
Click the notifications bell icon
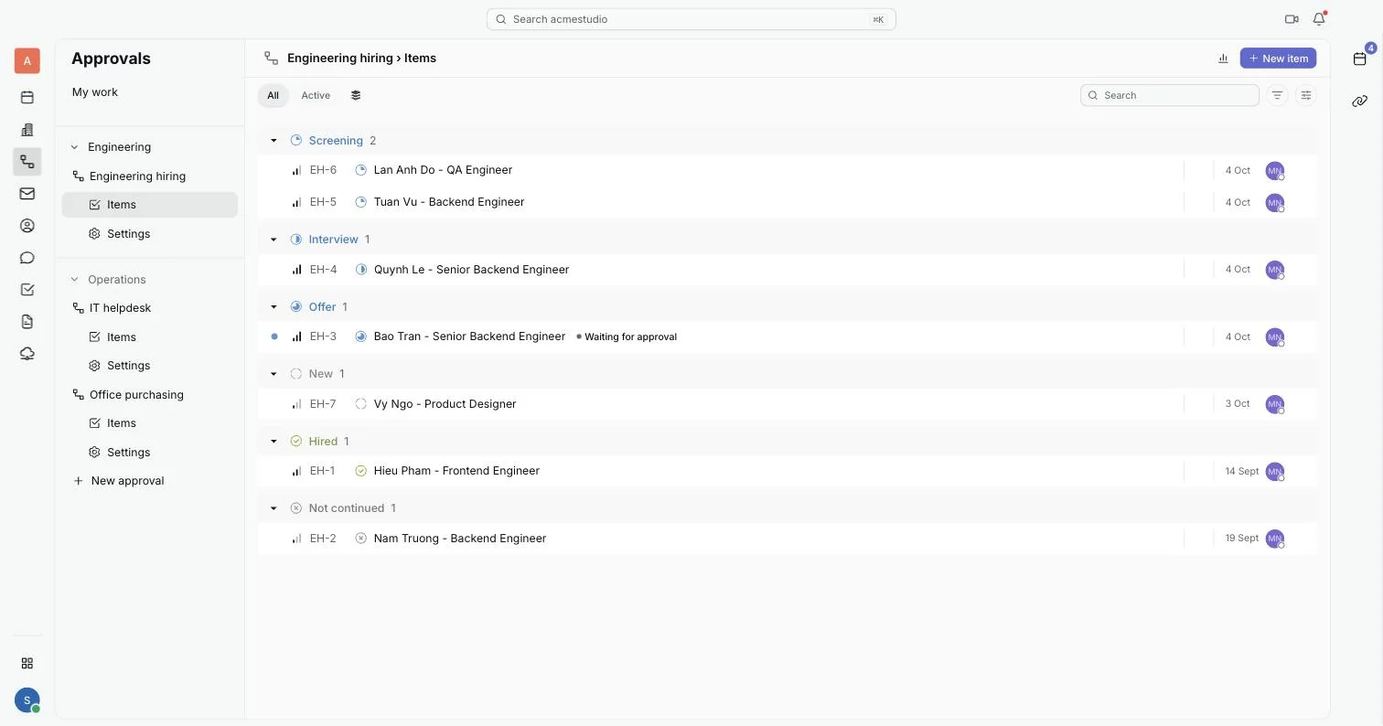1319,19
